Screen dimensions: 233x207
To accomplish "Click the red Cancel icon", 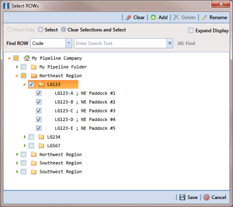I will coord(206,197).
